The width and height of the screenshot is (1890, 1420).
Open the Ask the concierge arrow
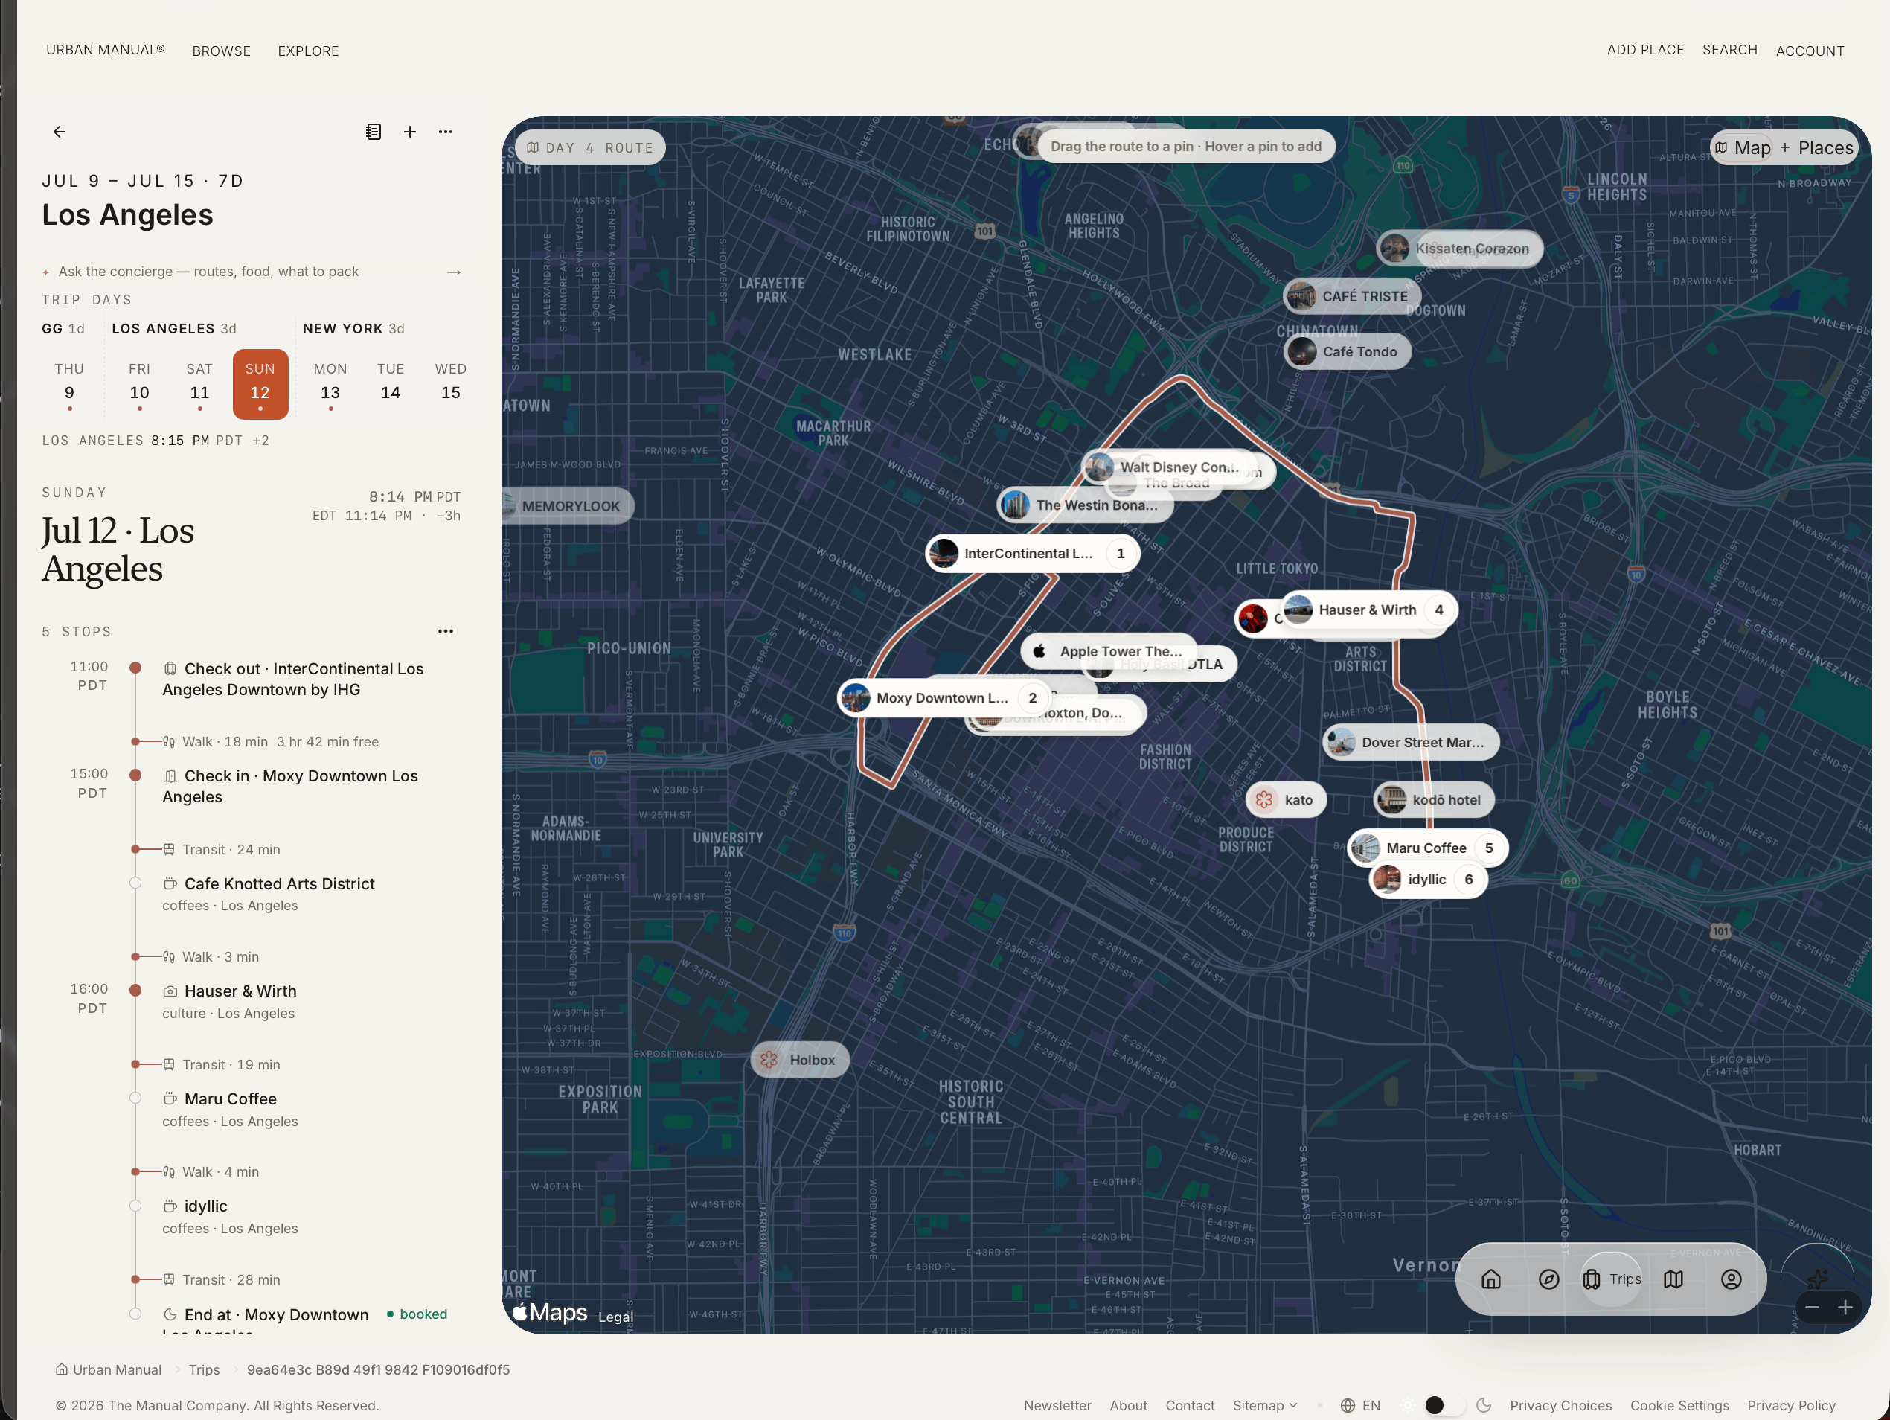454,272
